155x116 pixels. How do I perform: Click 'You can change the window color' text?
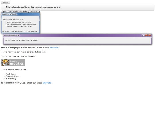(x=21, y=40)
